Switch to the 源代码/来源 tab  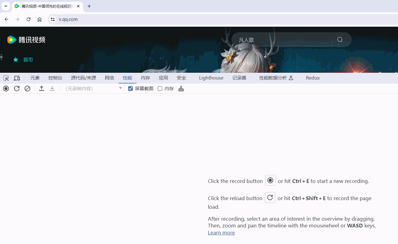pos(83,78)
